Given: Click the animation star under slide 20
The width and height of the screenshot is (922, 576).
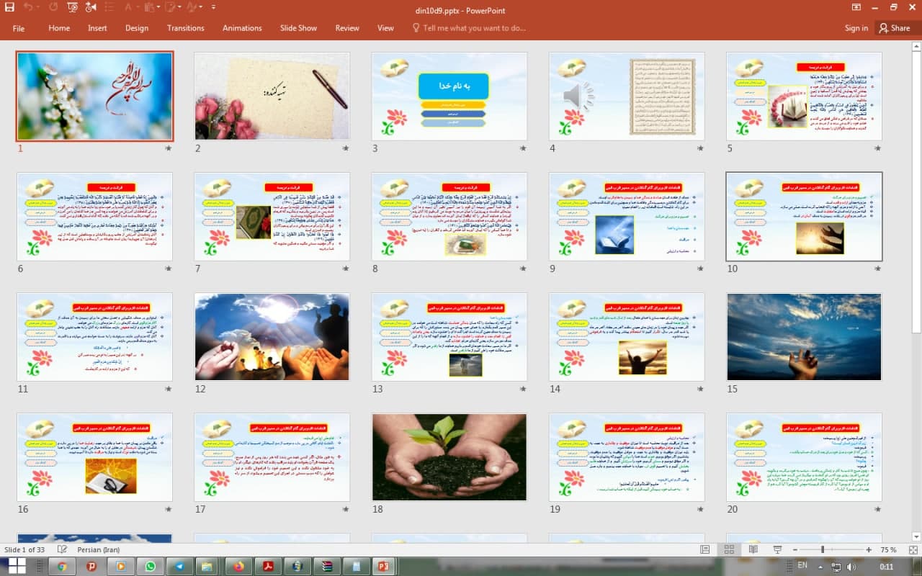Looking at the screenshot, I should tap(877, 509).
